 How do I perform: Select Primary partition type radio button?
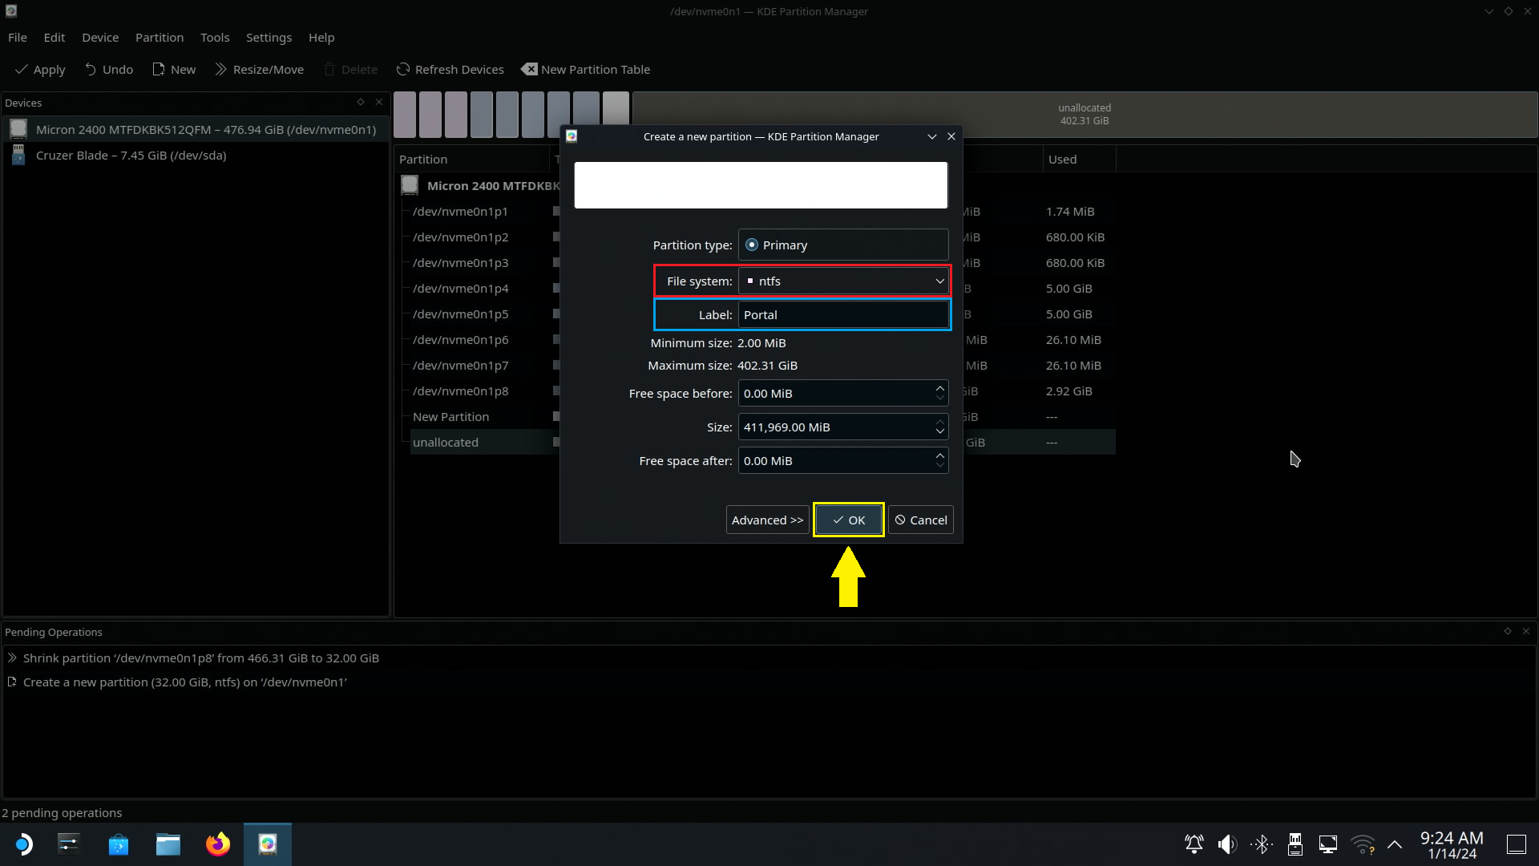(752, 245)
